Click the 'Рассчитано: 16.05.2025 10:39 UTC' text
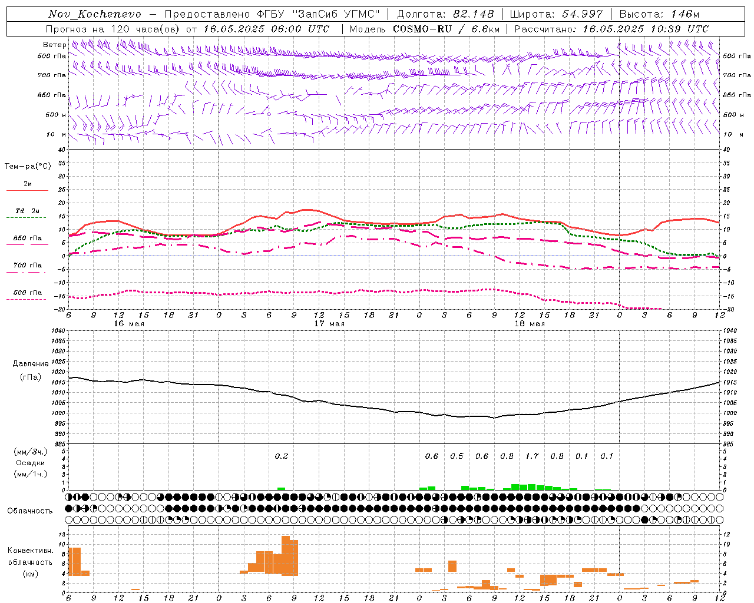 pos(611,29)
